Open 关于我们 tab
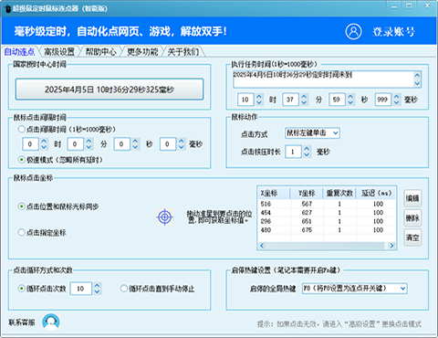The image size is (438, 338). [x=183, y=52]
